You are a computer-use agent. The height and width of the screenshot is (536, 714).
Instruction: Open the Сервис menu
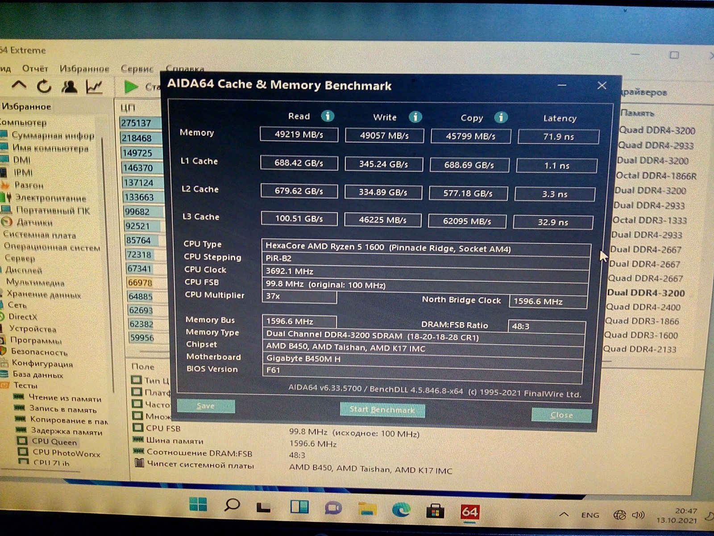click(137, 69)
